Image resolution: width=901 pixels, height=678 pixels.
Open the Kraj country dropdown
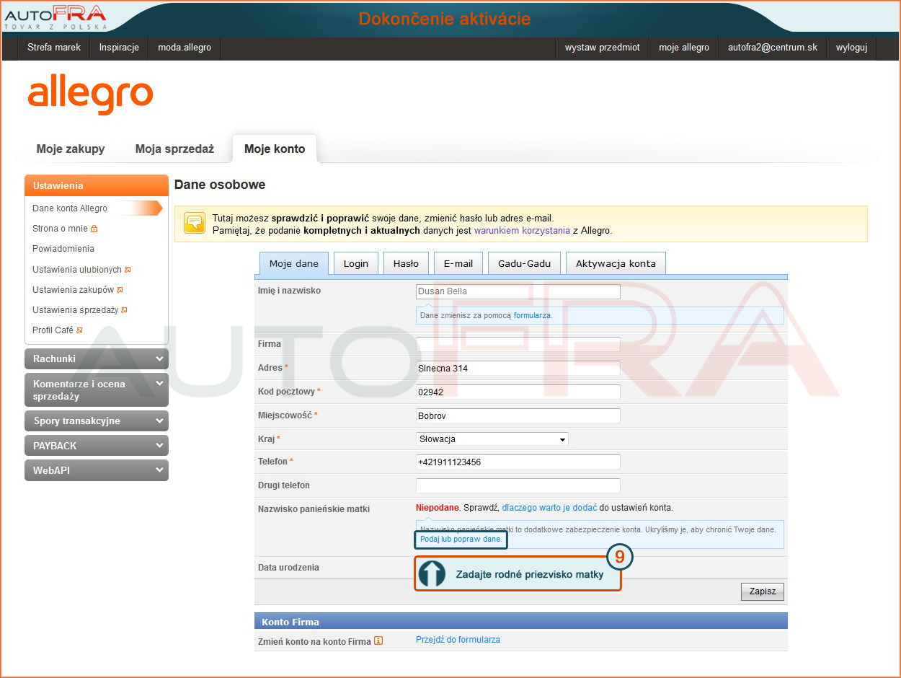click(x=492, y=439)
